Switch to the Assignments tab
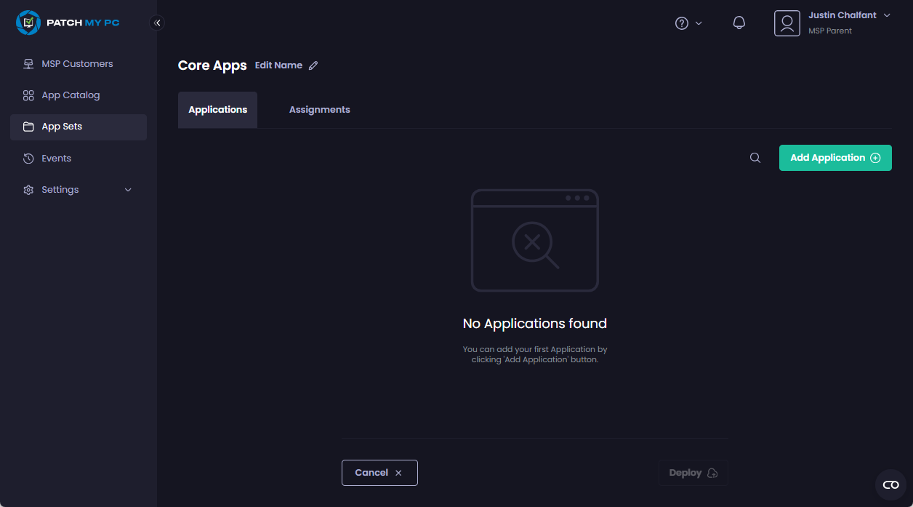This screenshot has height=507, width=913. [320, 109]
